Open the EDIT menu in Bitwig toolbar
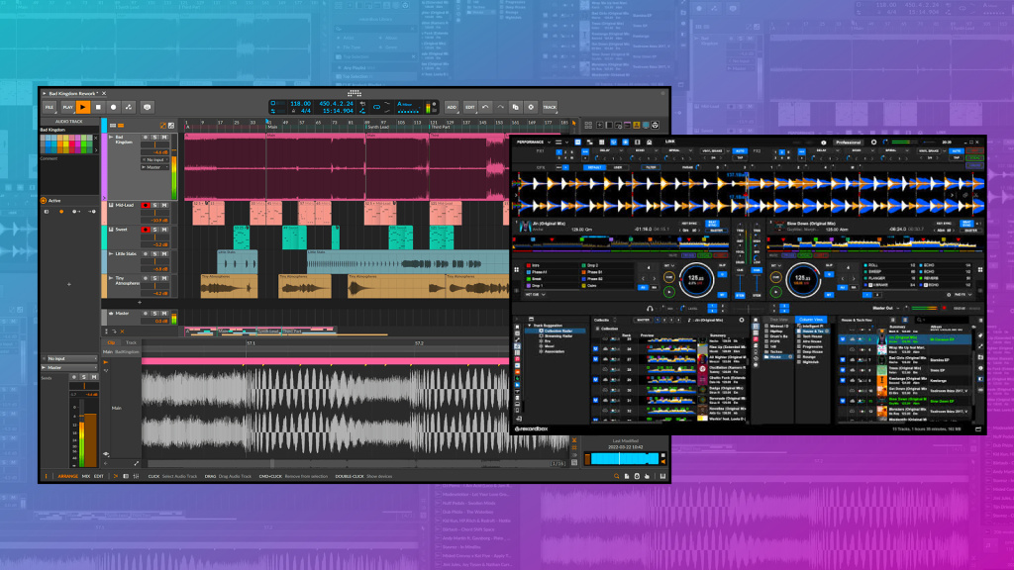 [470, 107]
